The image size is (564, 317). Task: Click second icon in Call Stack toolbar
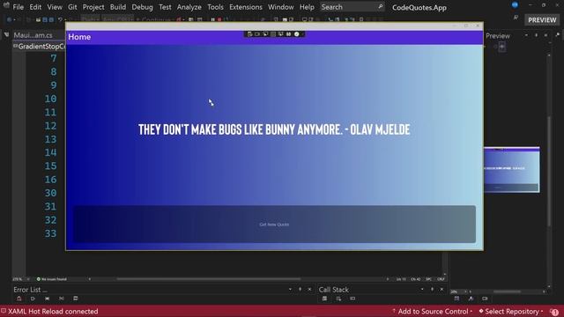[338, 299]
